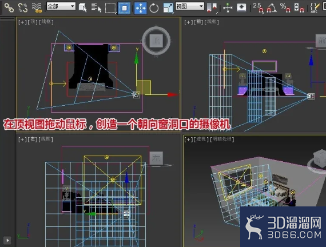
Task: Select the camera icon in the left viewport
Action: [x=126, y=213]
